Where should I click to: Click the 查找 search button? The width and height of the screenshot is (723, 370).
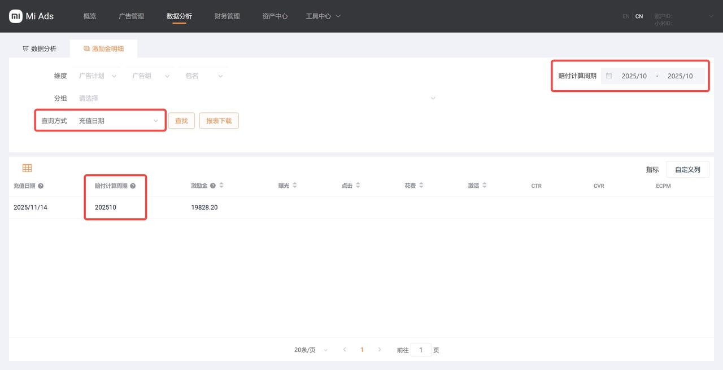tap(181, 121)
